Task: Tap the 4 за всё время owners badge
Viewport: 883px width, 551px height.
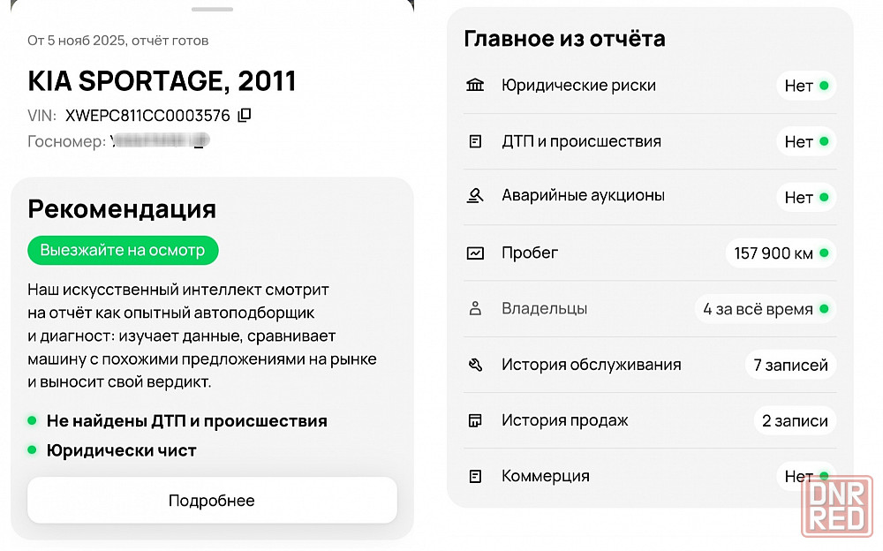Action: click(765, 309)
